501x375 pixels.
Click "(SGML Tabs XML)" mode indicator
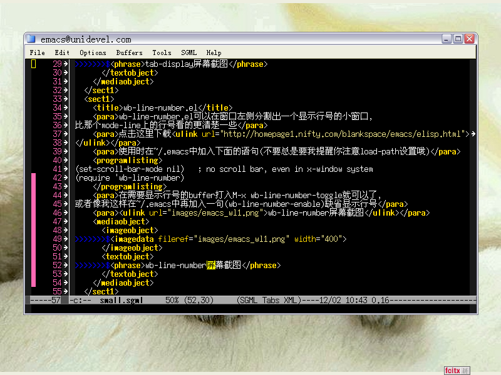269,301
